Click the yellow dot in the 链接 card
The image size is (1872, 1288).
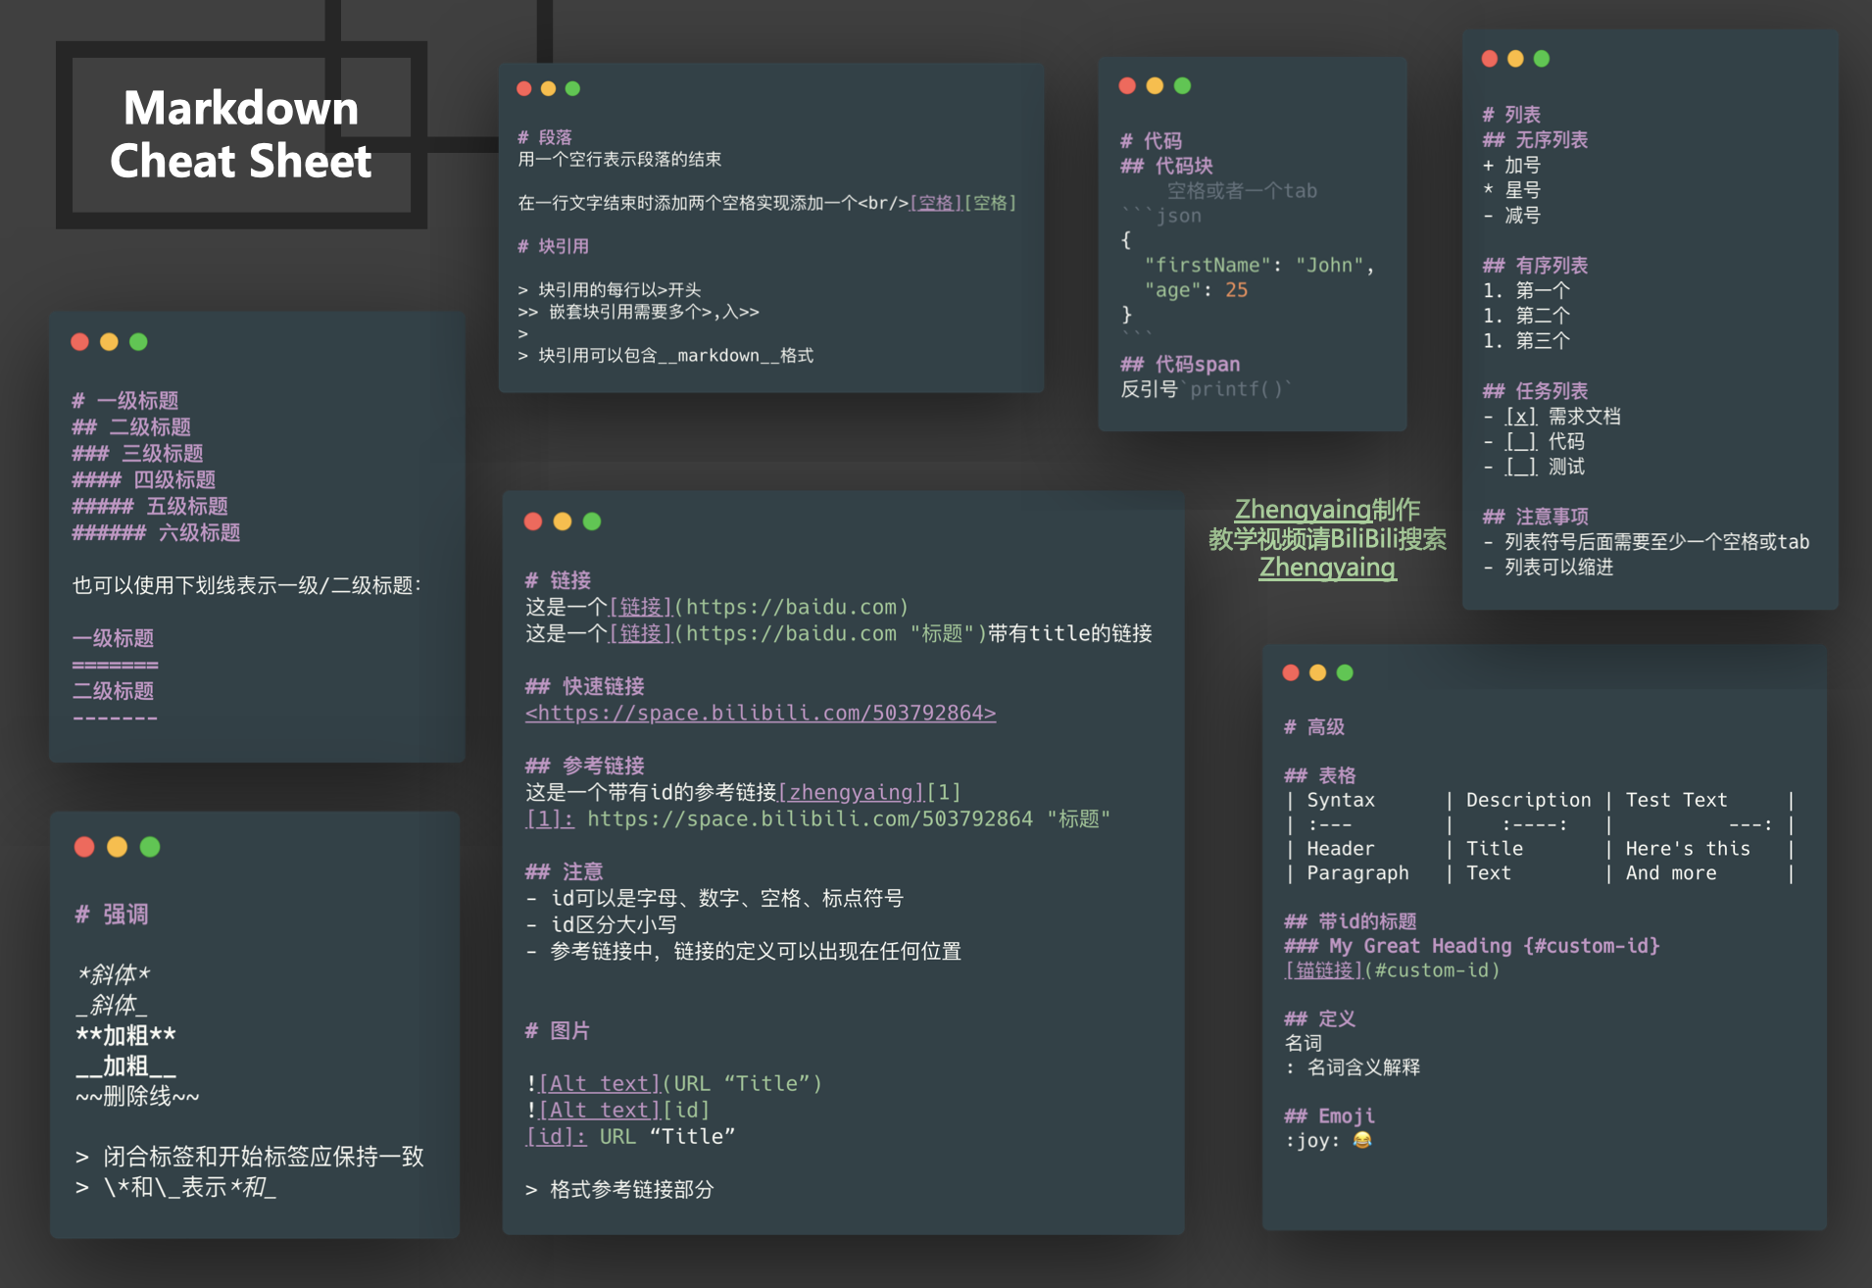click(563, 521)
